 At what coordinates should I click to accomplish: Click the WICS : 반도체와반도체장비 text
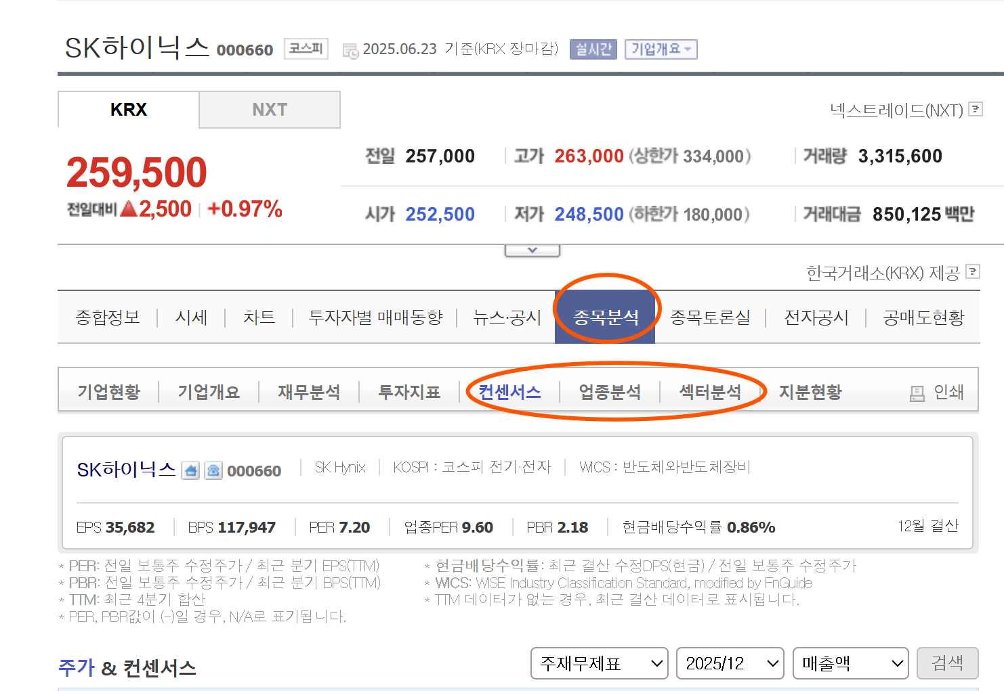665,467
